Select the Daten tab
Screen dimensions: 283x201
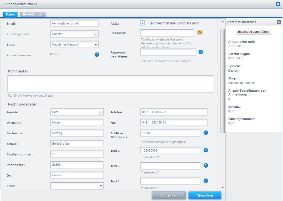(x=11, y=14)
